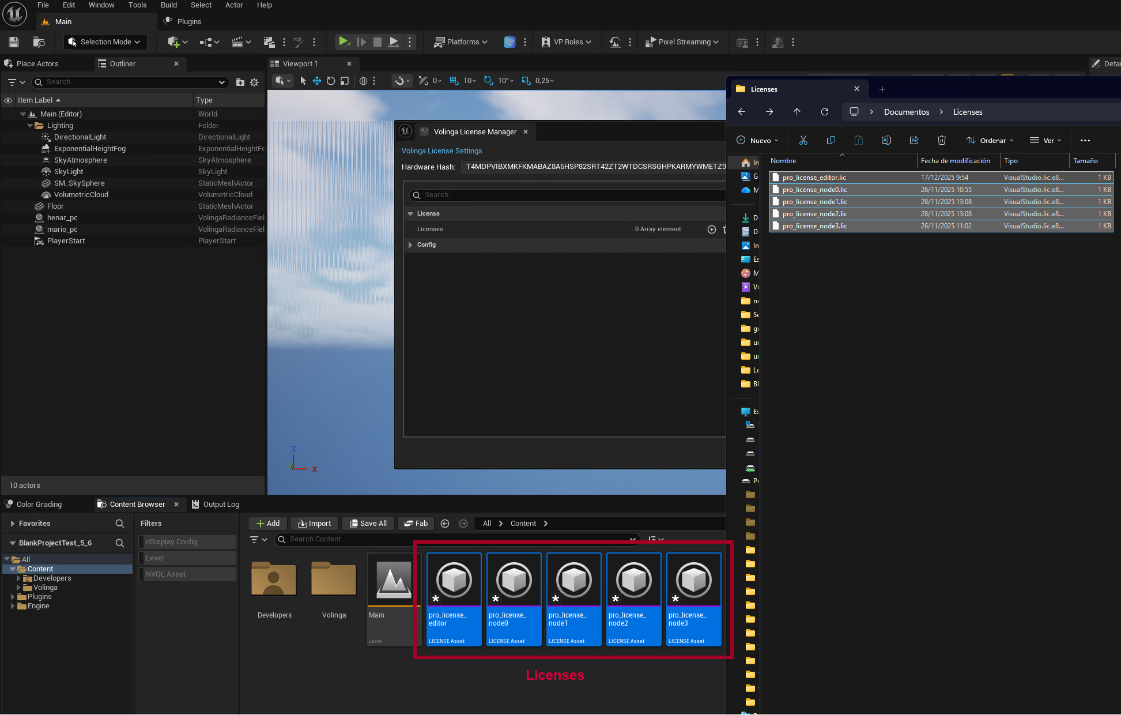Click the Play level button
The width and height of the screenshot is (1121, 715).
tap(344, 42)
